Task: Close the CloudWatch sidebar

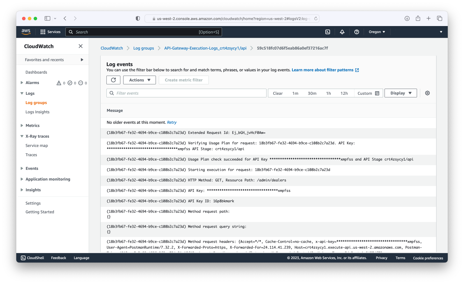Action: (81, 46)
